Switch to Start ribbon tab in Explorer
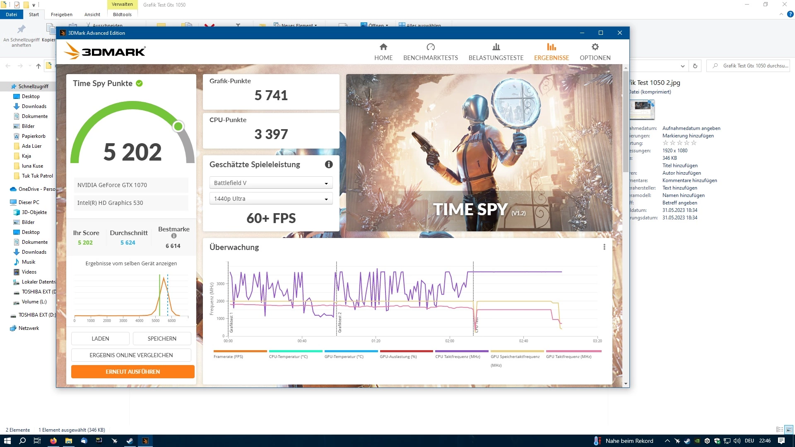The image size is (795, 447). pos(34,14)
